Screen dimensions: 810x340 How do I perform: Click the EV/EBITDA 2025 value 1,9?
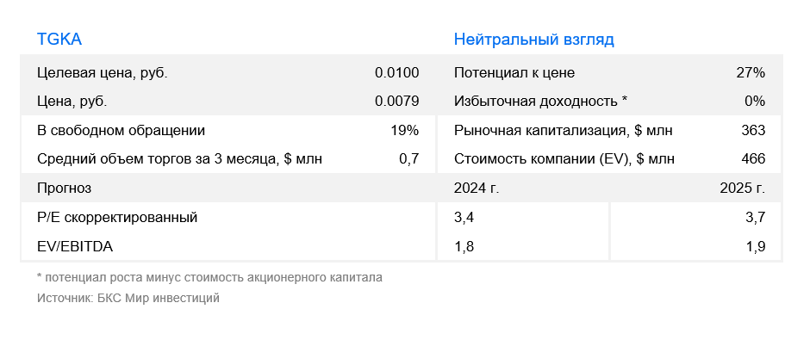coord(755,247)
